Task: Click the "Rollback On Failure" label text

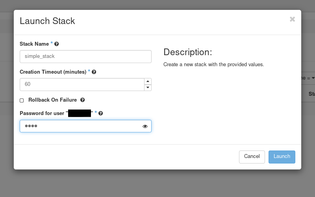Action: [52, 100]
